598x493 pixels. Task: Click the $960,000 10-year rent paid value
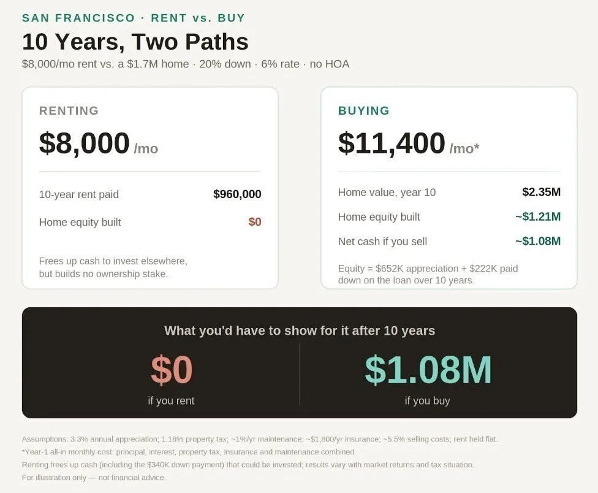(237, 194)
